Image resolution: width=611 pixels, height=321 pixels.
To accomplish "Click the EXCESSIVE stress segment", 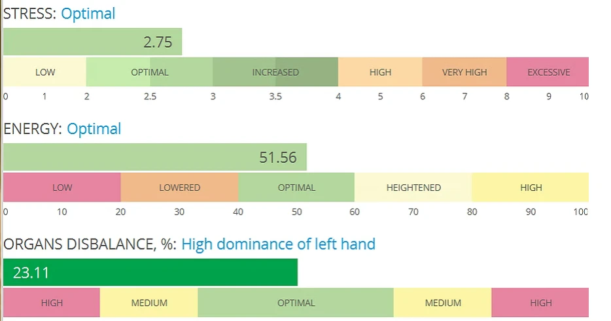I will click(548, 72).
